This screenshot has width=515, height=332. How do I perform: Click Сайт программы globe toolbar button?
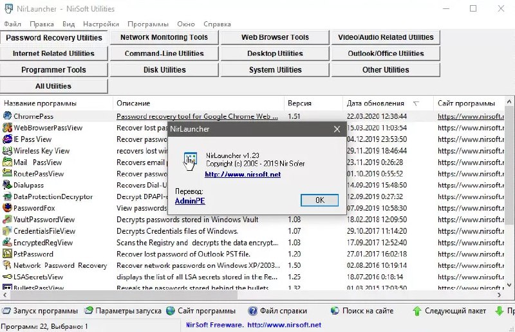point(201,311)
